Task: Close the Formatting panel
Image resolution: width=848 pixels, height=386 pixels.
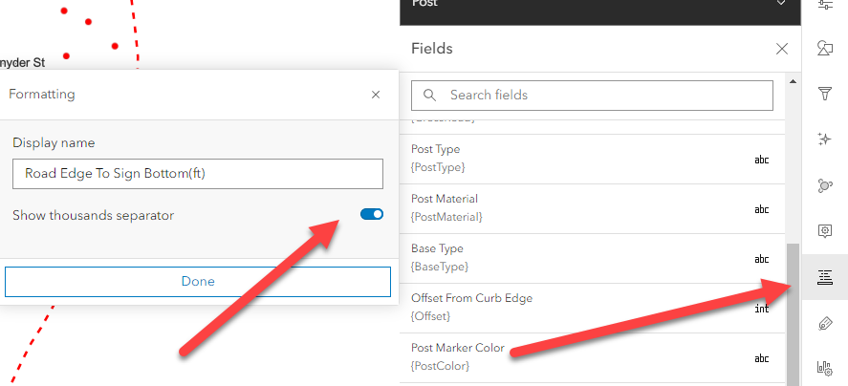Action: point(376,95)
